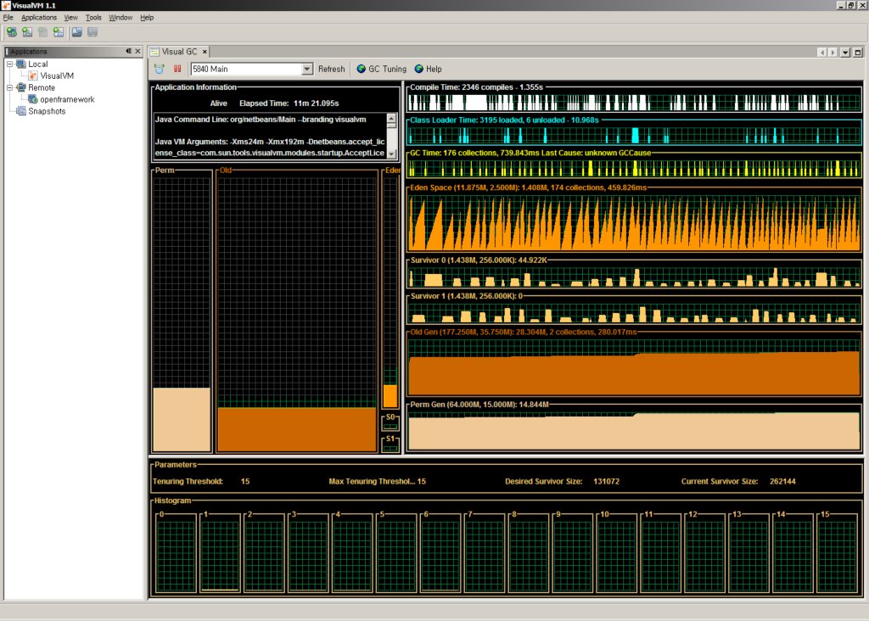The width and height of the screenshot is (869, 621).
Task: Open the File menu
Action: [x=8, y=18]
